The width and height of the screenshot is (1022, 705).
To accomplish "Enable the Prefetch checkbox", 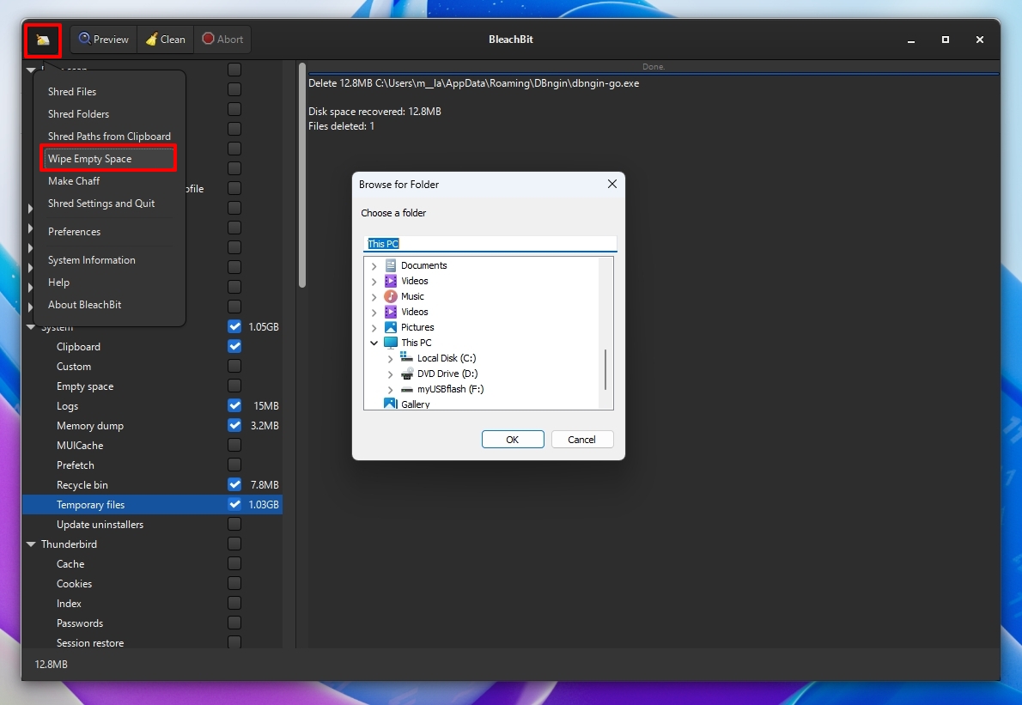I will pyautogui.click(x=234, y=465).
